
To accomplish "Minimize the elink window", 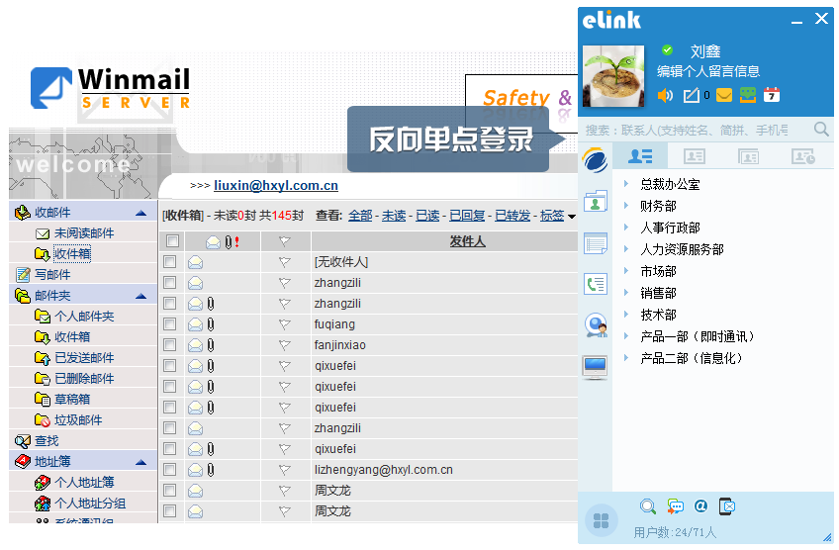I will click(x=796, y=22).
